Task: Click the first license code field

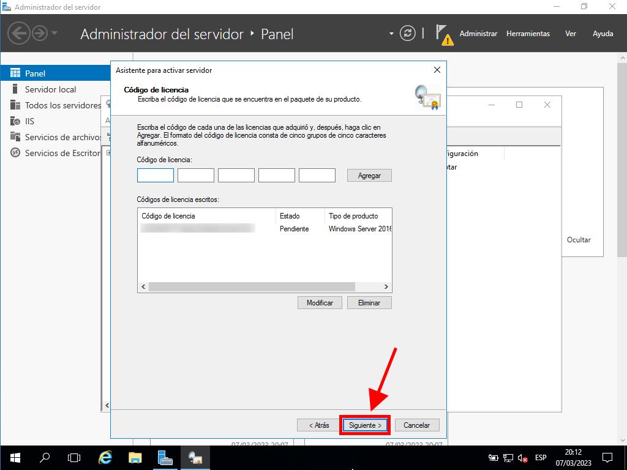Action: coord(156,176)
